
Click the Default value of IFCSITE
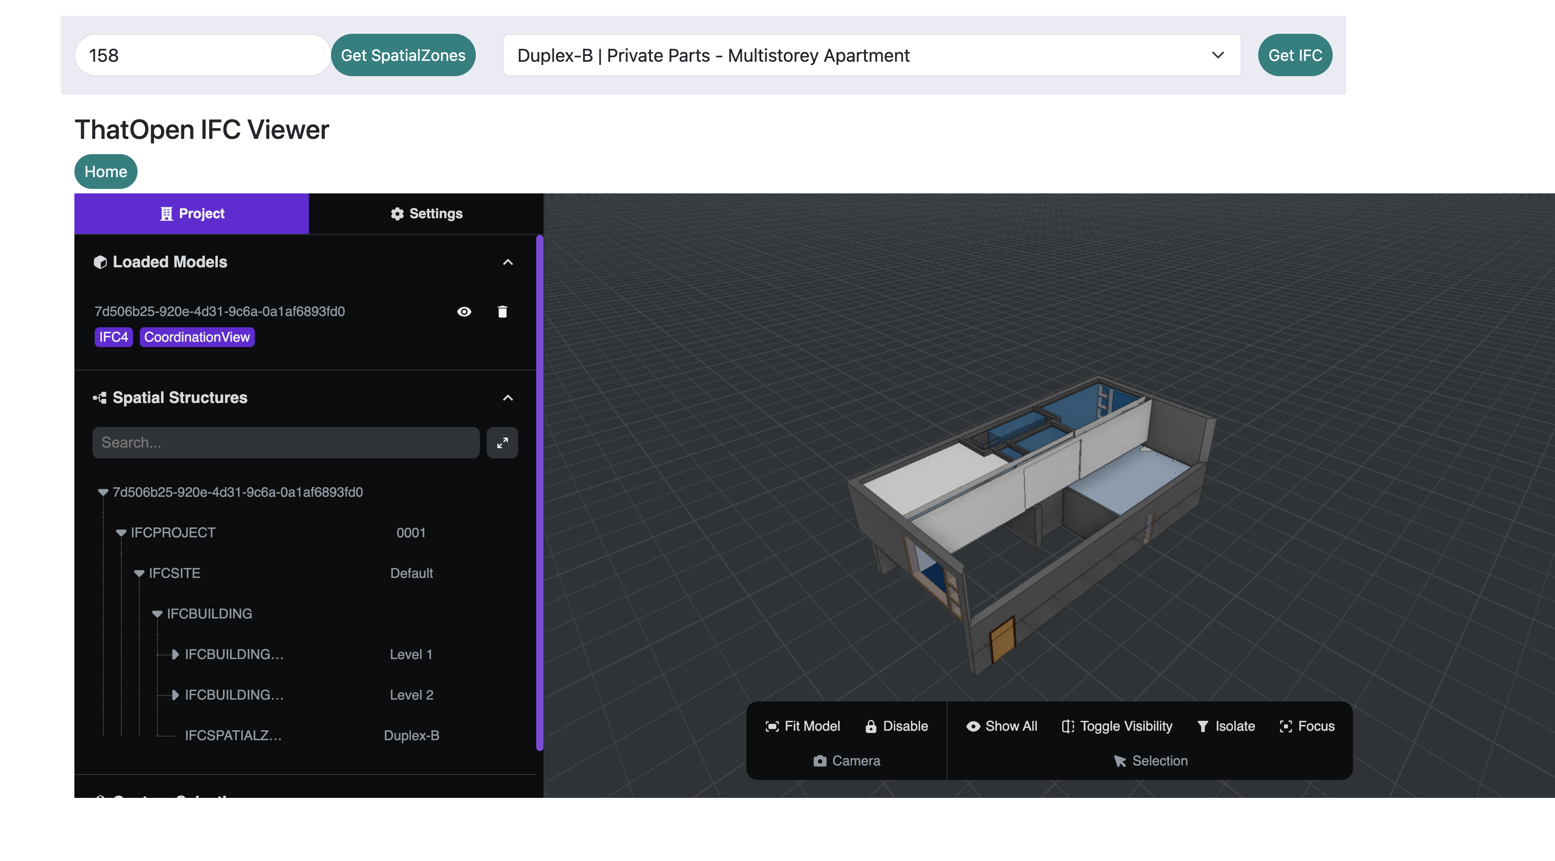(x=411, y=573)
